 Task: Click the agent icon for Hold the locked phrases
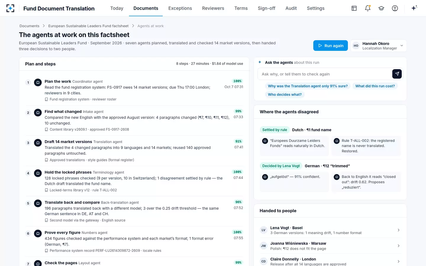(x=38, y=173)
